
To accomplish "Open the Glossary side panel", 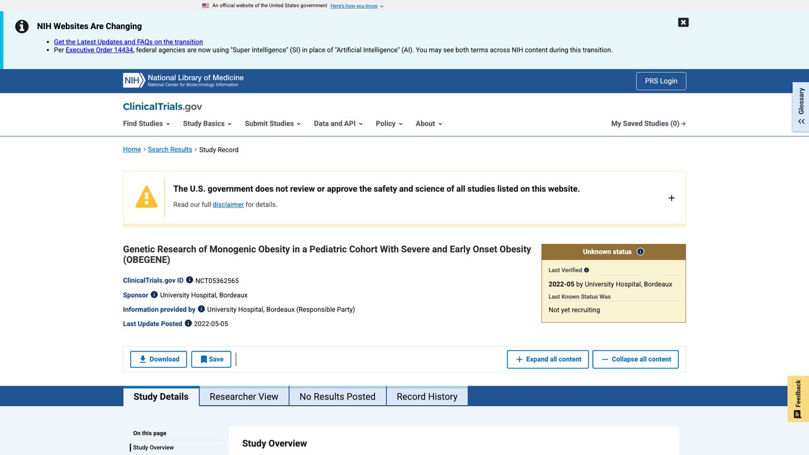I will tap(801, 106).
